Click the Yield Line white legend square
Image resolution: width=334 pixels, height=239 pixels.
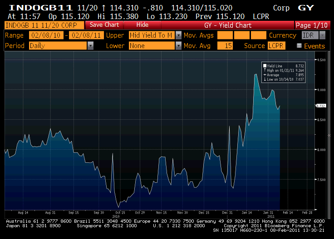click(x=265, y=66)
